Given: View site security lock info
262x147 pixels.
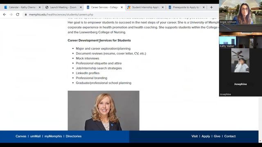Looking at the screenshot, I should [x=26, y=15].
